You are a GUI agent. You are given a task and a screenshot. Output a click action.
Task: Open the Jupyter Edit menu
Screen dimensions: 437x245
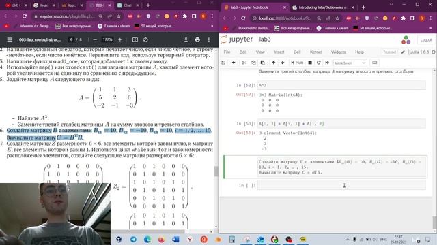[x=243, y=52]
